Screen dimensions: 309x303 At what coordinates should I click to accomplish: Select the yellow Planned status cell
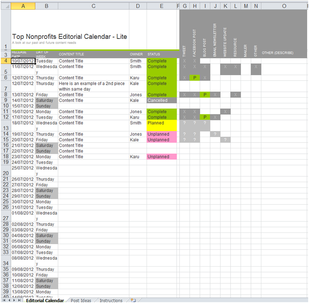(162, 126)
